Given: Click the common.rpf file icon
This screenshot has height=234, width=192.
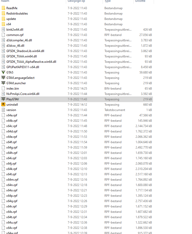Looking at the screenshot, I should click(x=3, y=35).
